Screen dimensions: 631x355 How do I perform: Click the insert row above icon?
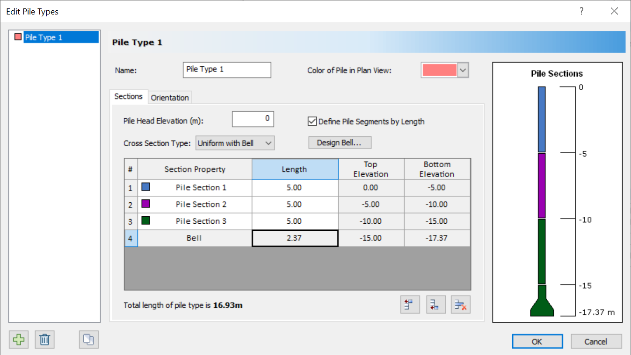410,305
